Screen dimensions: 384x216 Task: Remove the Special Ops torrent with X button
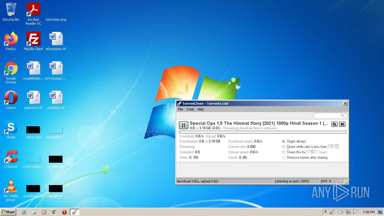point(342,124)
